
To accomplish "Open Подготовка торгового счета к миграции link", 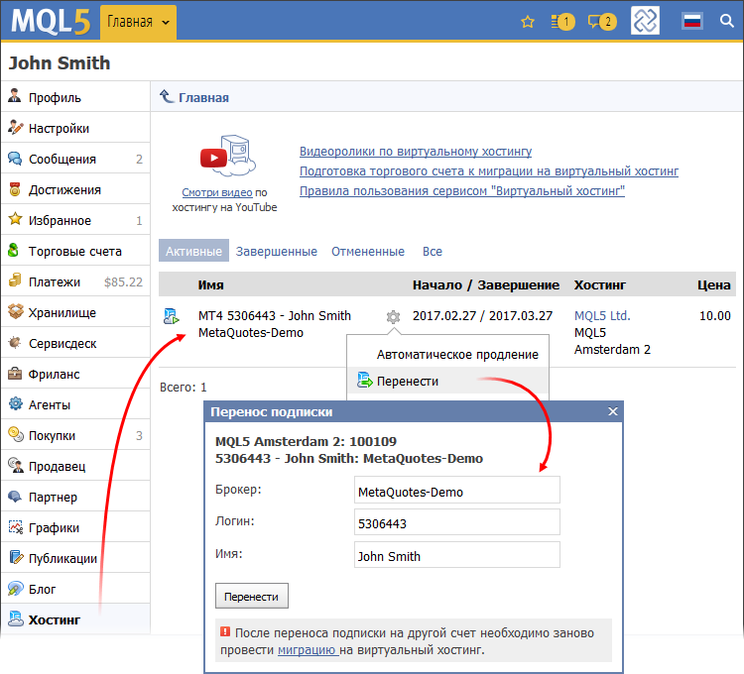I will [489, 171].
